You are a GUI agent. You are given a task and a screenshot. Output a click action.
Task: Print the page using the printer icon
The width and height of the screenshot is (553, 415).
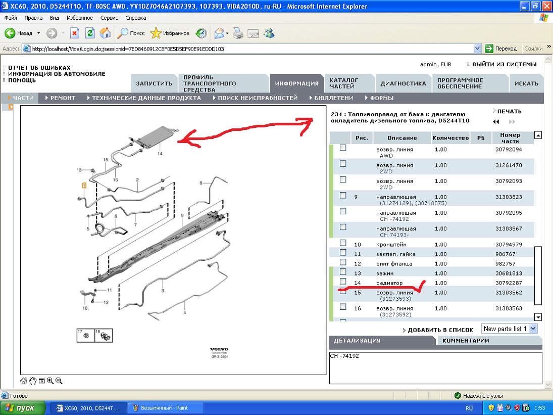238,33
